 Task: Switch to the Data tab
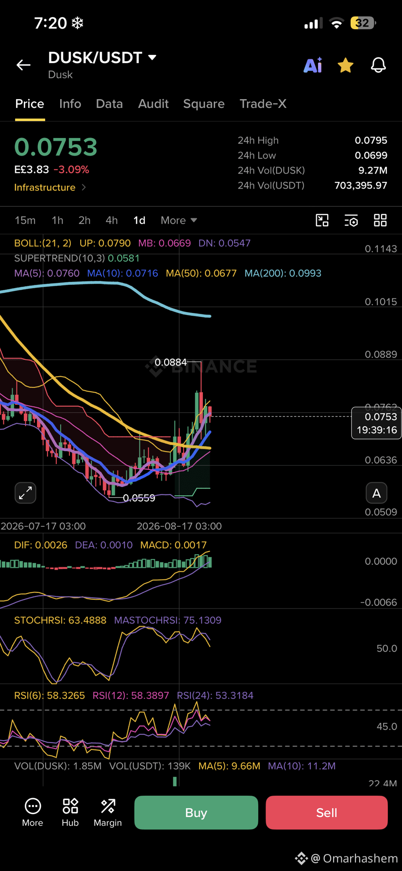click(x=109, y=104)
